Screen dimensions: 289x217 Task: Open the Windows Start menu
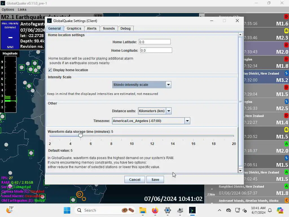(x=67, y=210)
